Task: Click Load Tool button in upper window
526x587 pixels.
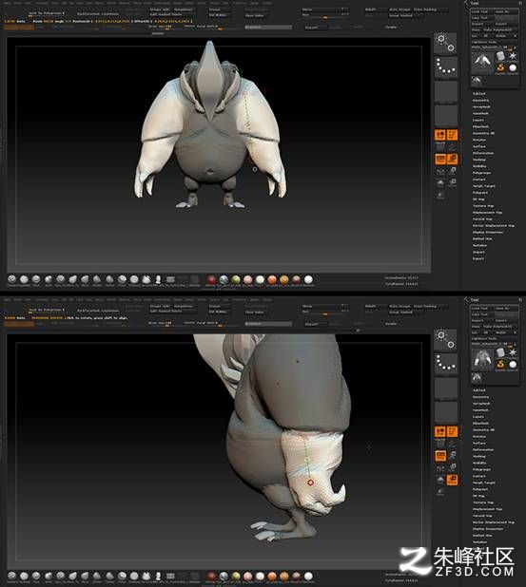Action: pos(482,11)
